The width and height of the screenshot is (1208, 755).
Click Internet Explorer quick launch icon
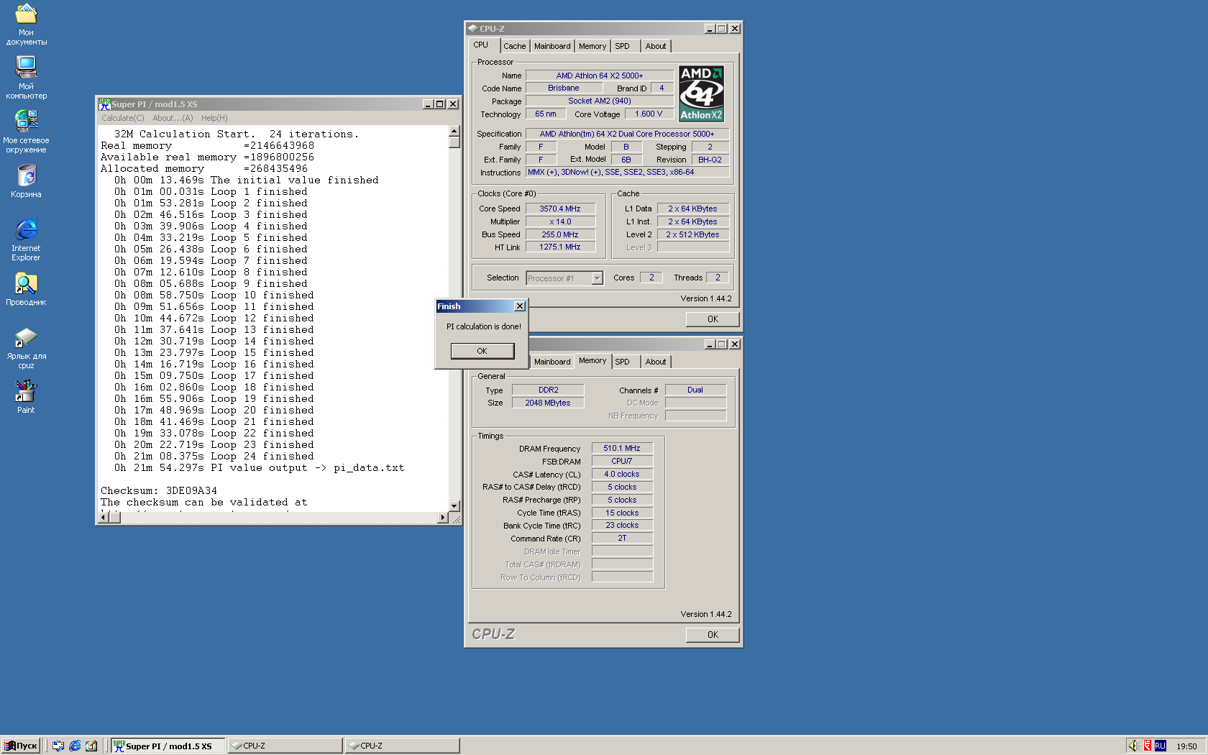tap(75, 746)
